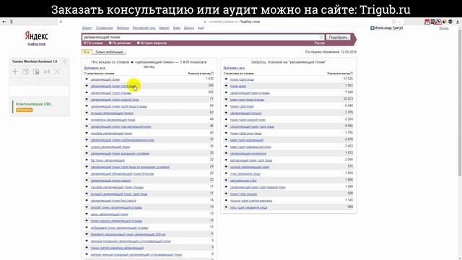This screenshot has height=260, width=462.
Task: Click the Assistant copy list icon
Action: pos(26,71)
